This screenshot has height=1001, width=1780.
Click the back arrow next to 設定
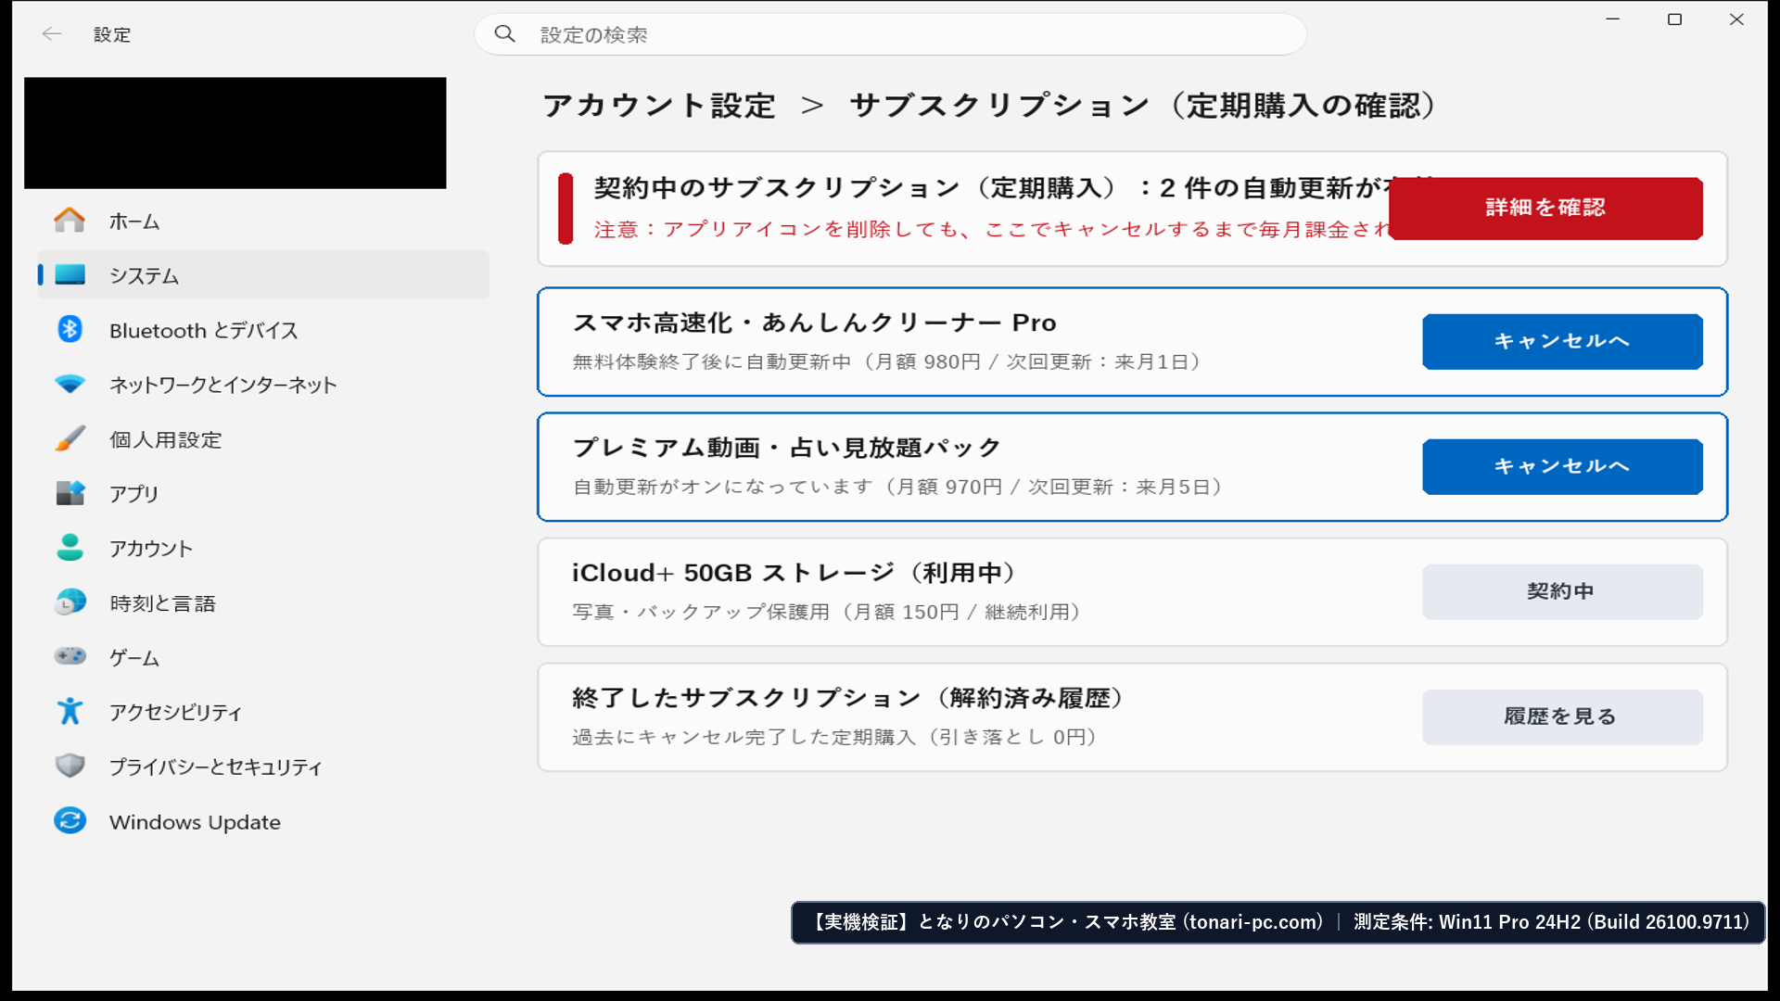point(52,34)
